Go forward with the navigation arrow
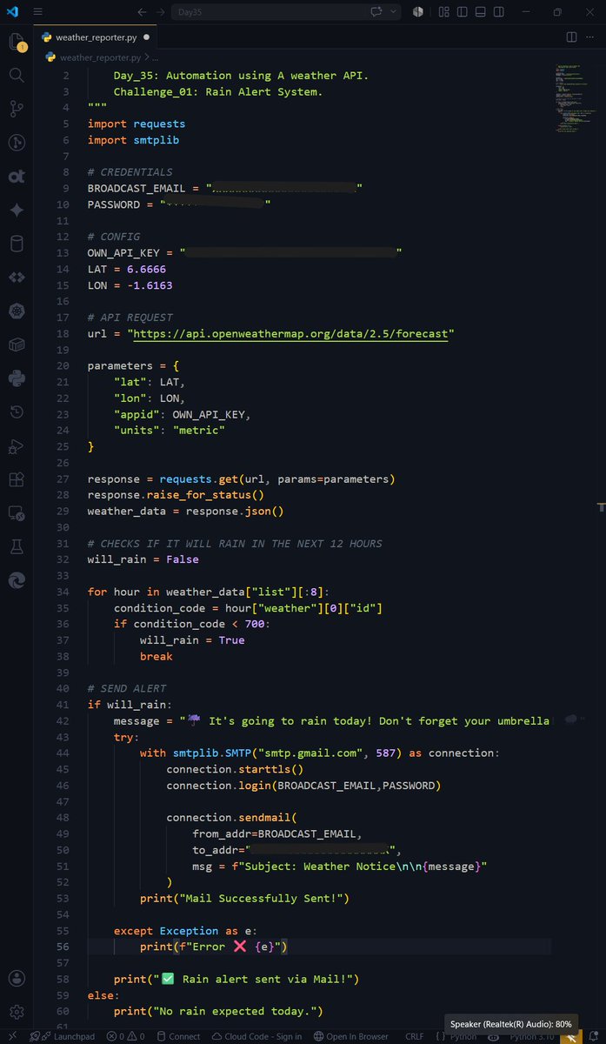The height and width of the screenshot is (1044, 606). pos(161,12)
